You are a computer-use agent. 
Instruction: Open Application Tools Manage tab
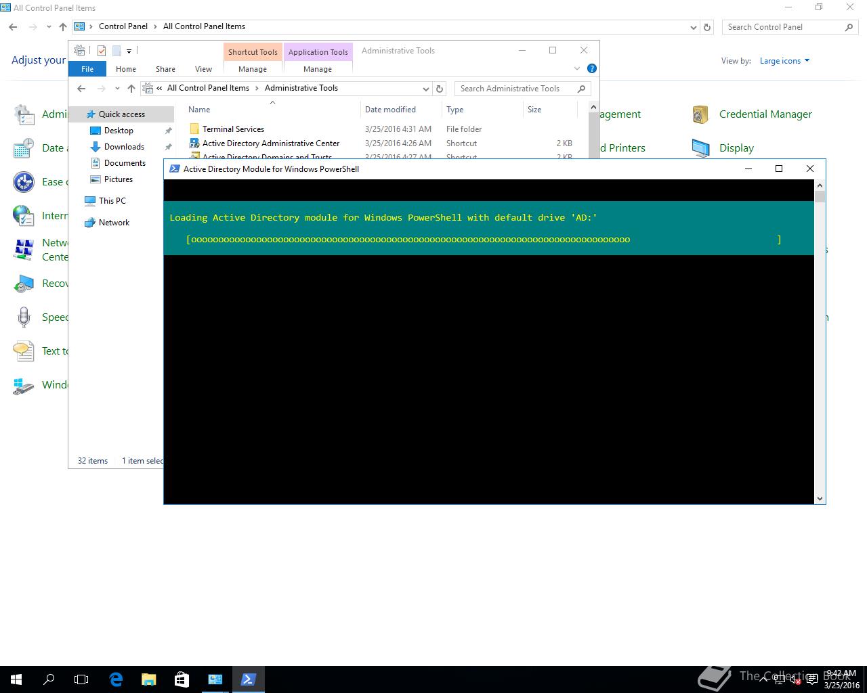(318, 69)
